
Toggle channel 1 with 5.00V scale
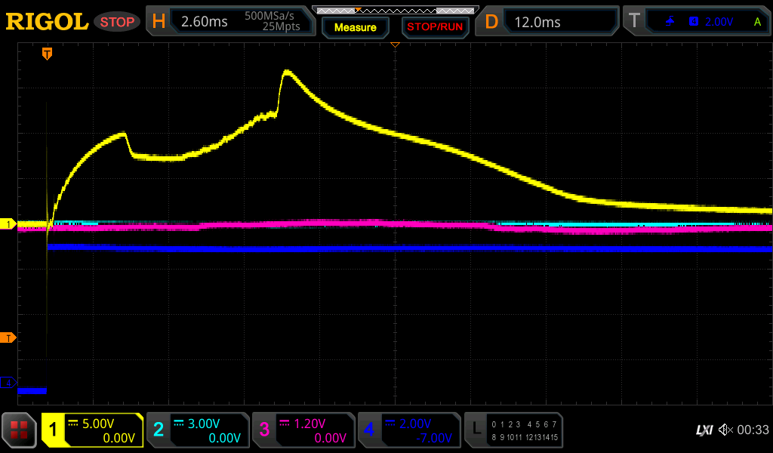(93, 430)
